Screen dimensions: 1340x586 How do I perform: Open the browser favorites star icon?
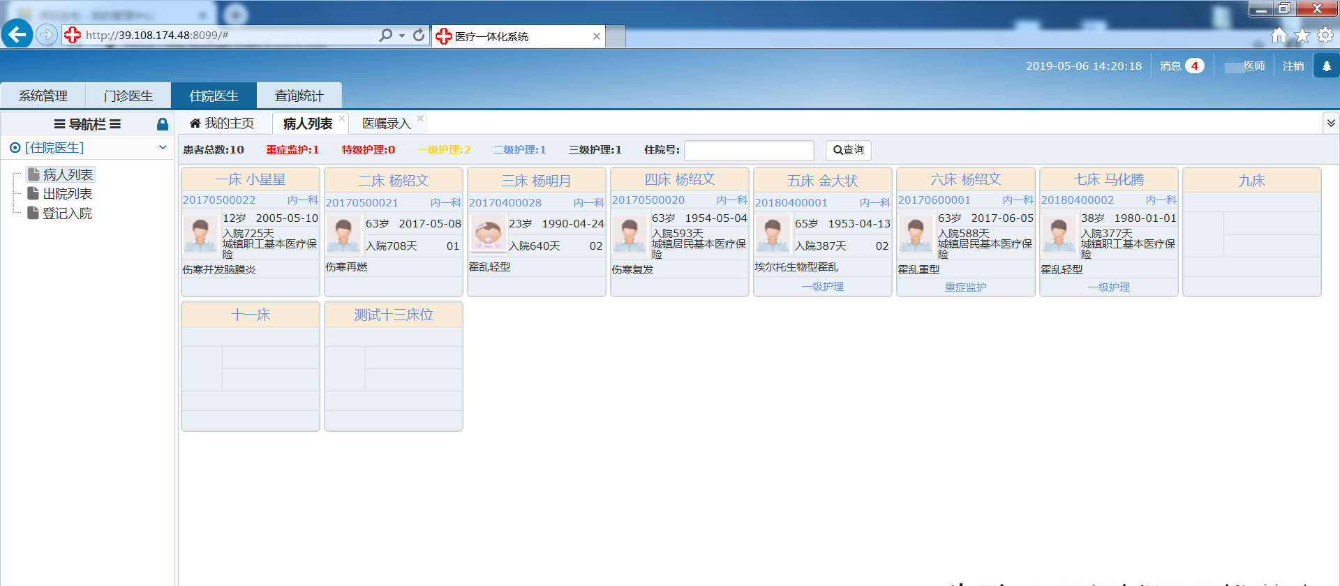click(x=1302, y=36)
